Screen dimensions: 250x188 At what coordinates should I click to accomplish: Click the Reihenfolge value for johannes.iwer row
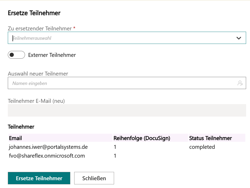tap(115, 147)
